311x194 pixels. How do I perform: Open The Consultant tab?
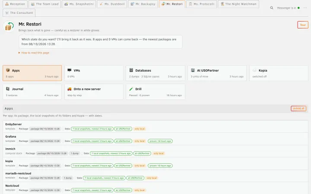coord(19,13)
